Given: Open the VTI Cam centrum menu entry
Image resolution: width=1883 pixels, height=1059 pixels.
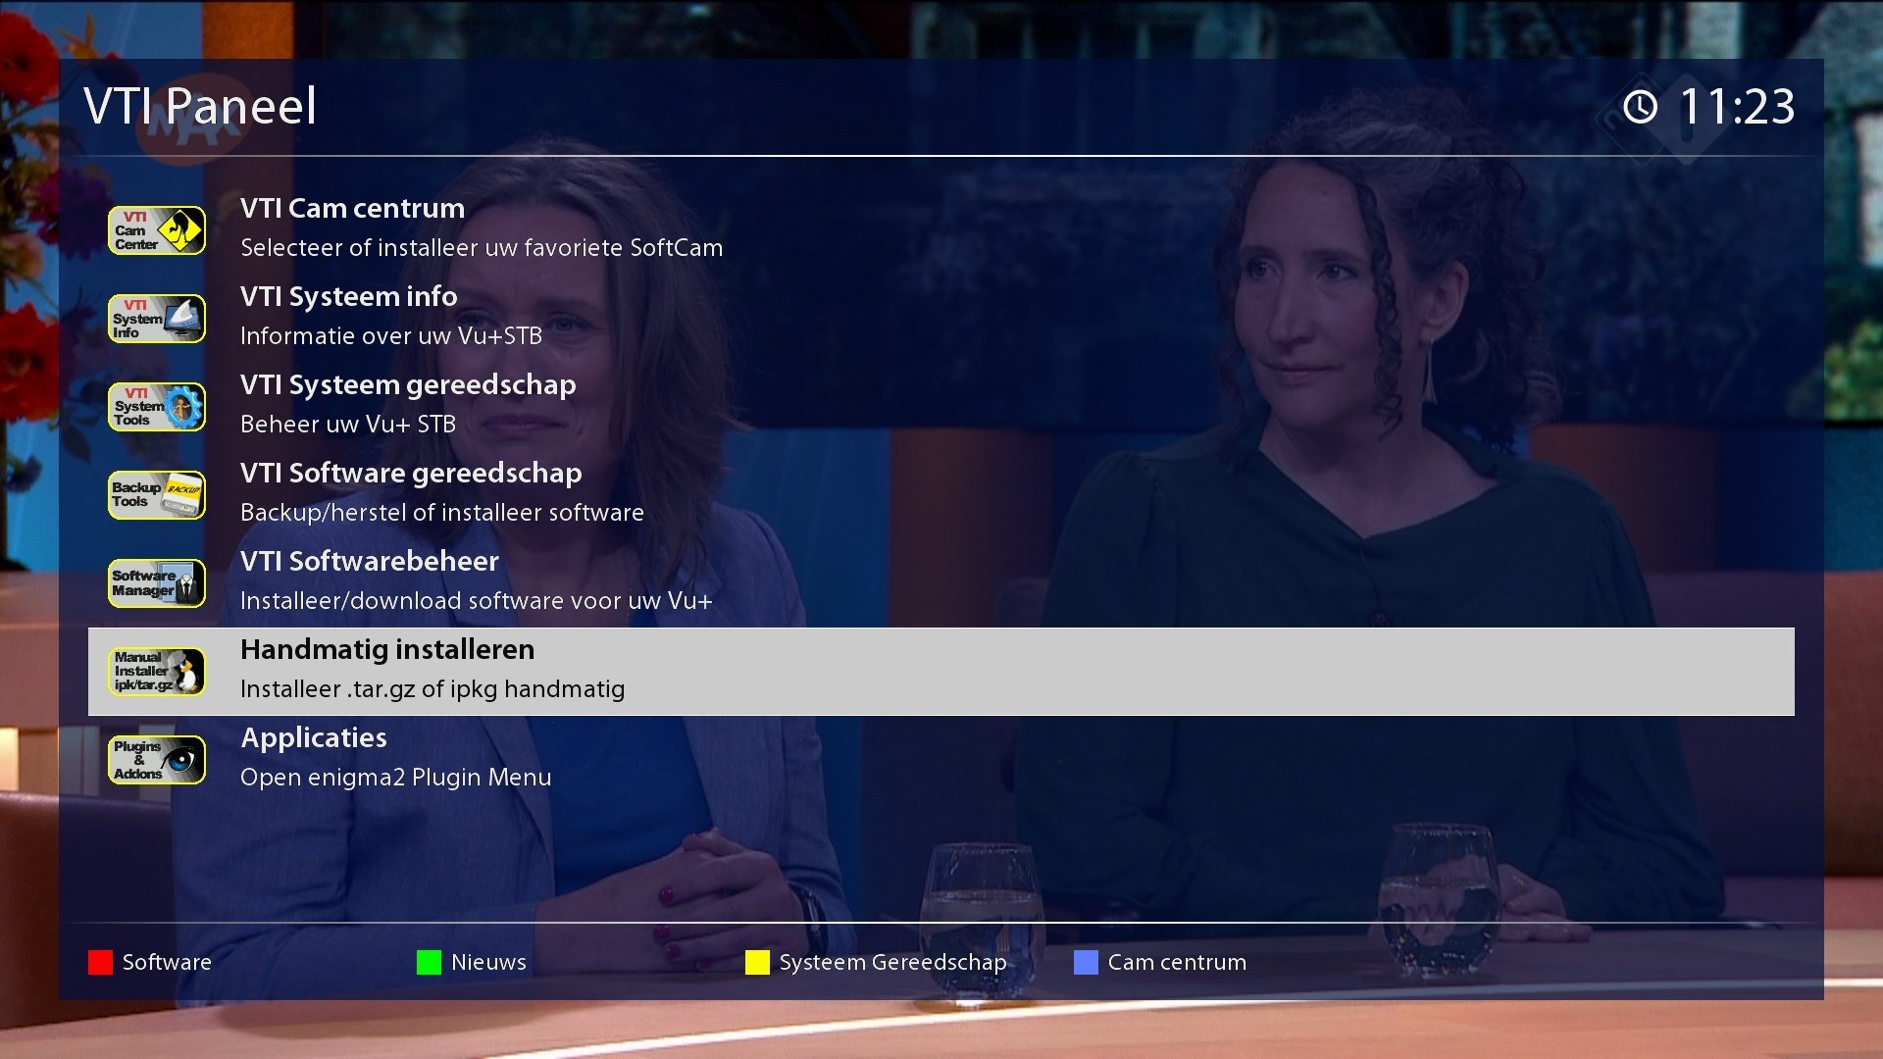Looking at the screenshot, I should click(x=352, y=209).
